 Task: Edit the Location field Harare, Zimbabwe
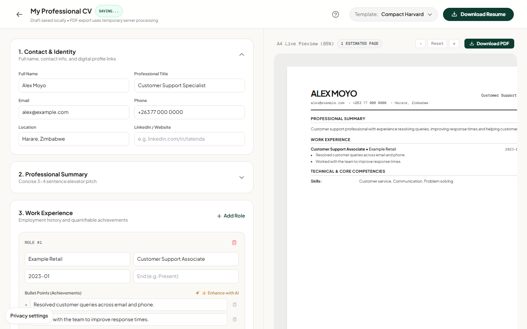click(74, 139)
